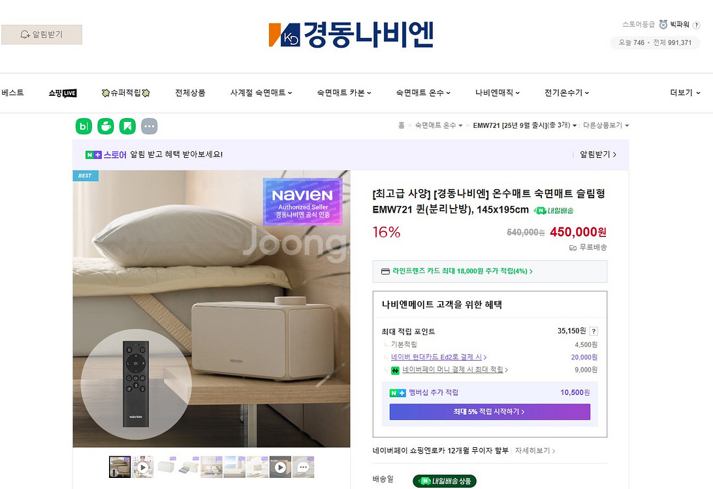Expand the 다른상품보기 dropdown
The width and height of the screenshot is (713, 489).
coord(606,125)
